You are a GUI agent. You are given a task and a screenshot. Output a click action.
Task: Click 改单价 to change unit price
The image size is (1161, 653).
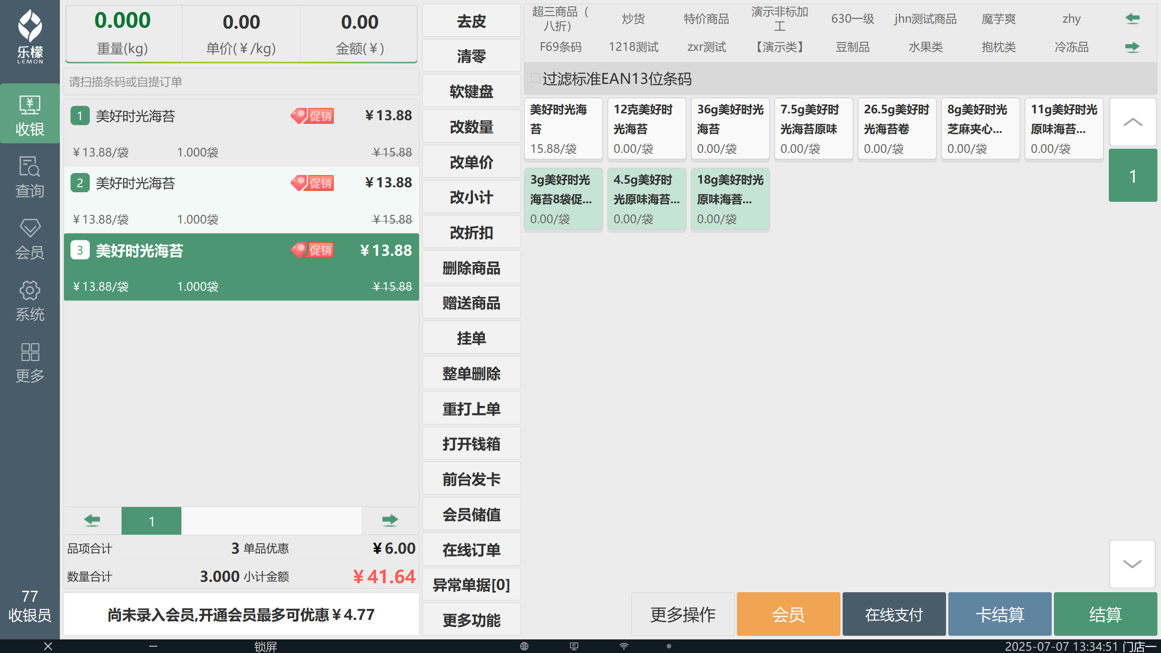coord(472,162)
